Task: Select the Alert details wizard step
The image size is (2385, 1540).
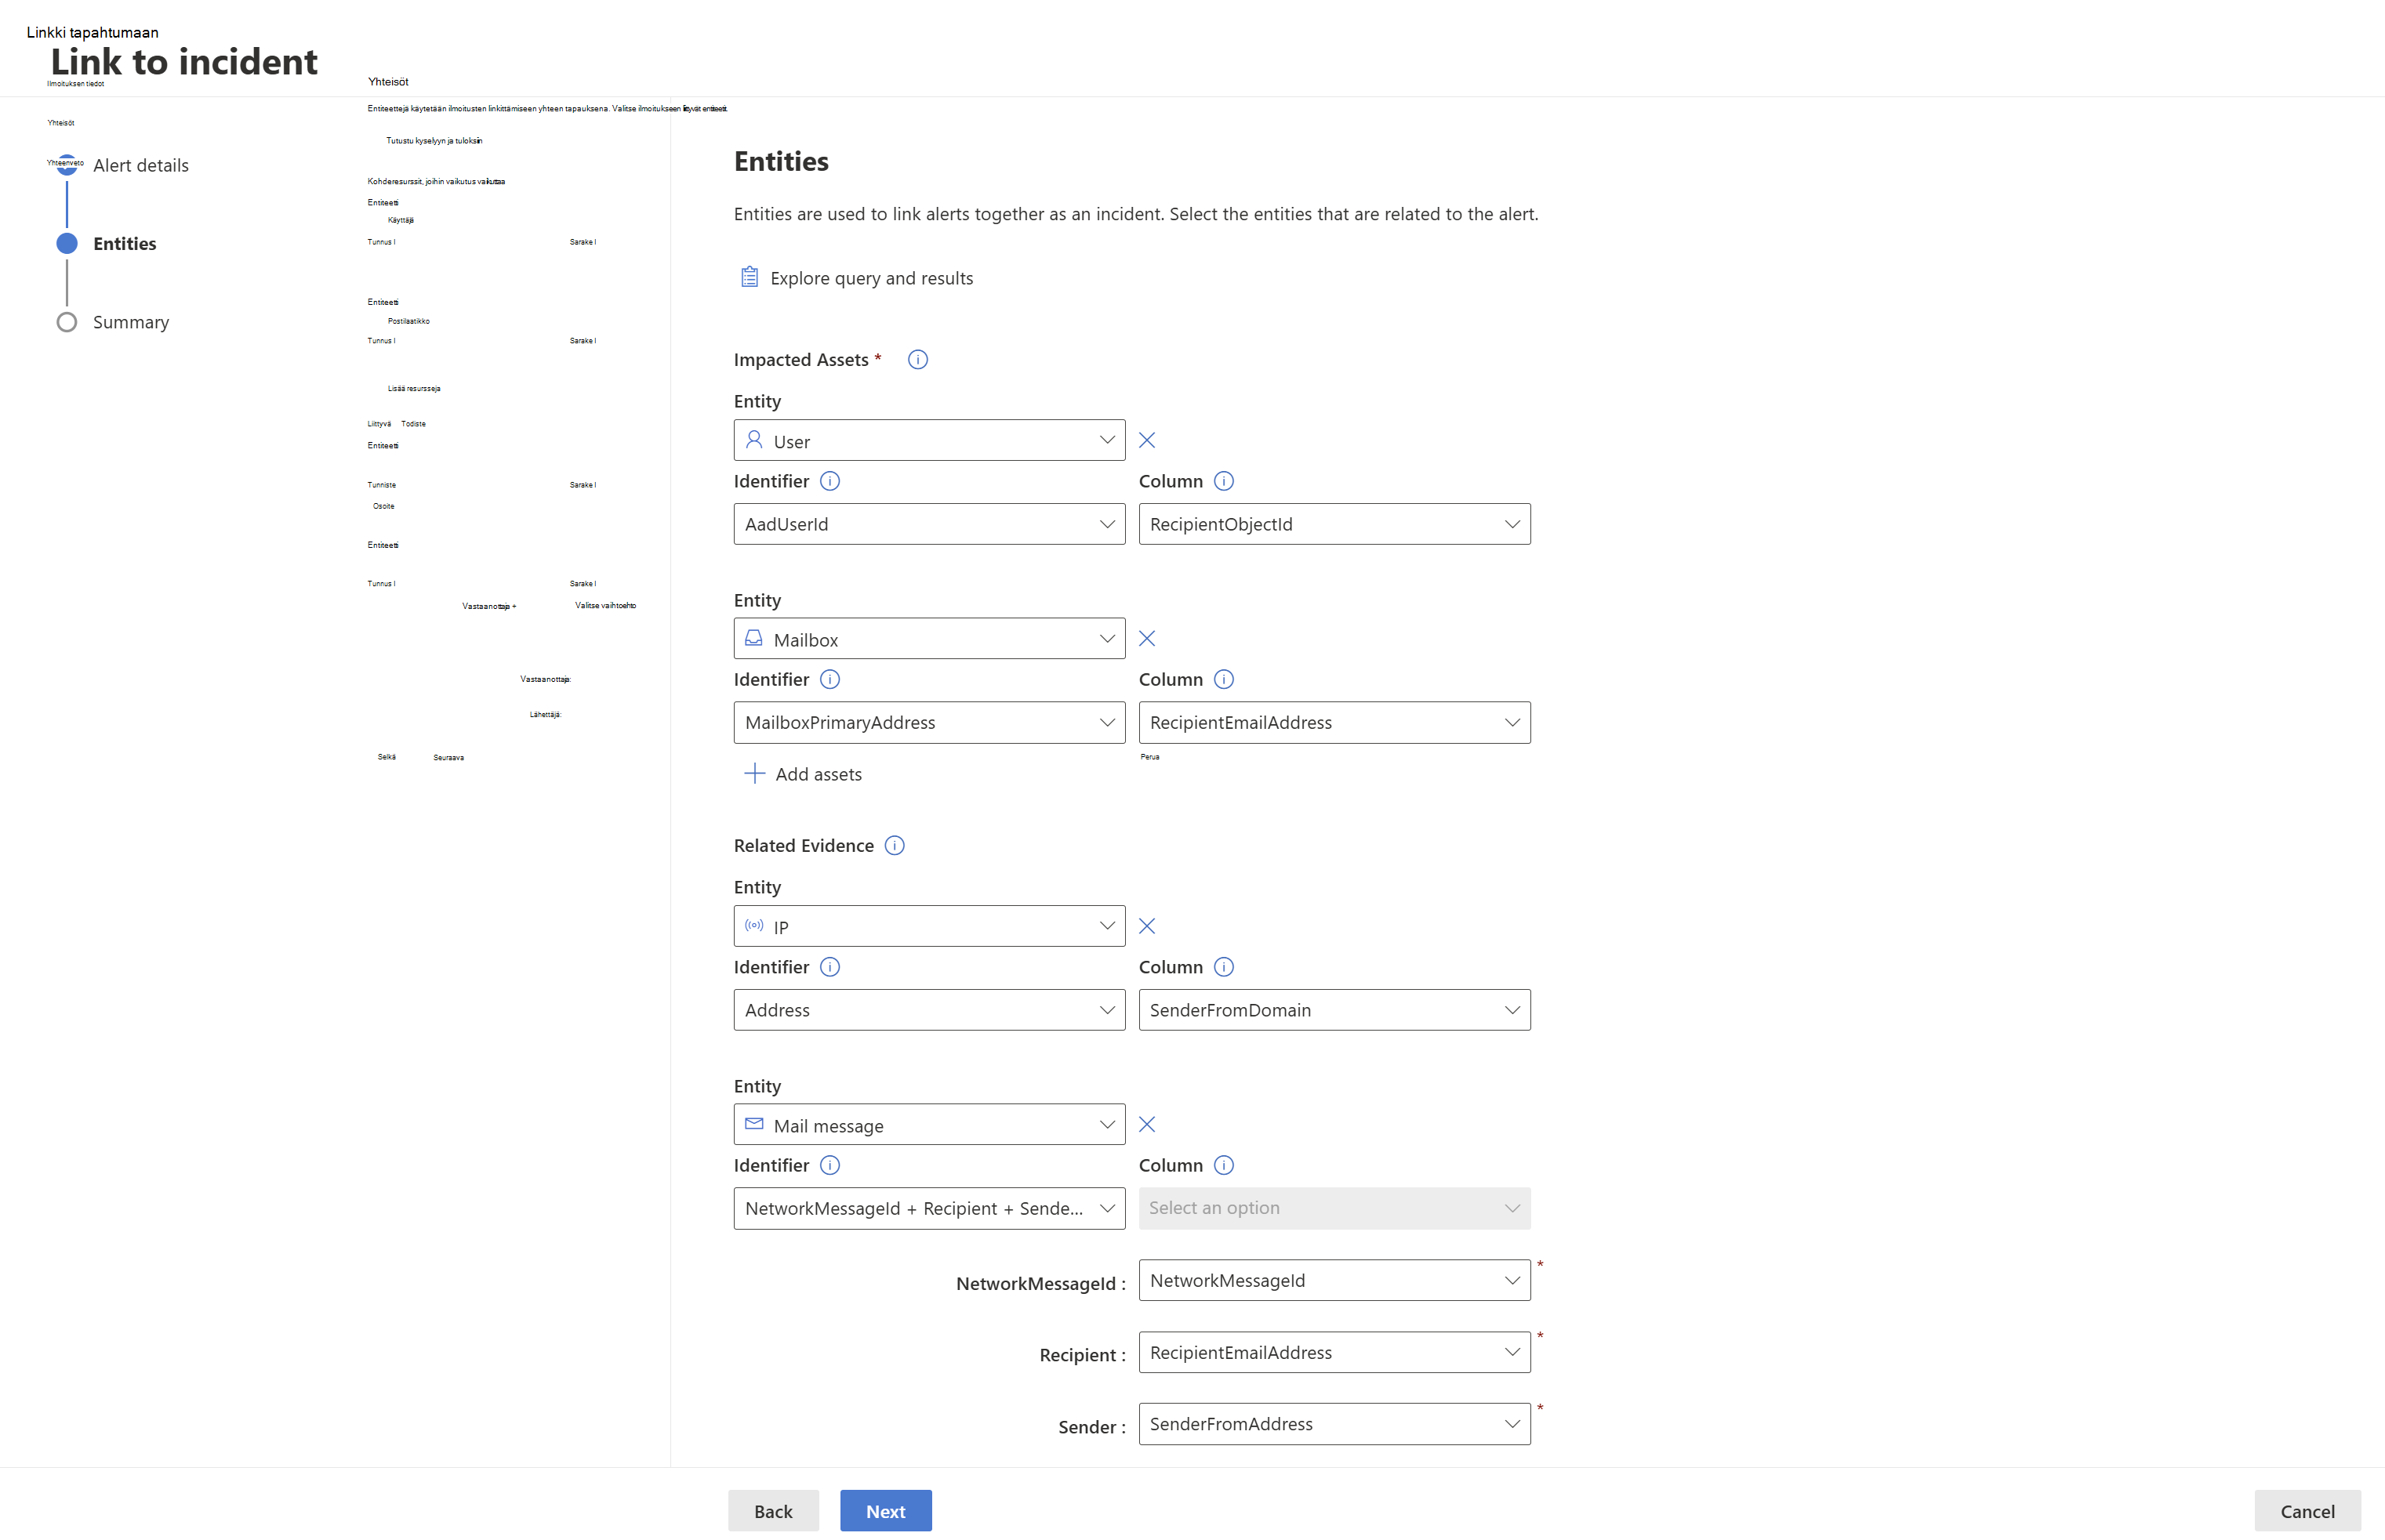Action: click(140, 165)
